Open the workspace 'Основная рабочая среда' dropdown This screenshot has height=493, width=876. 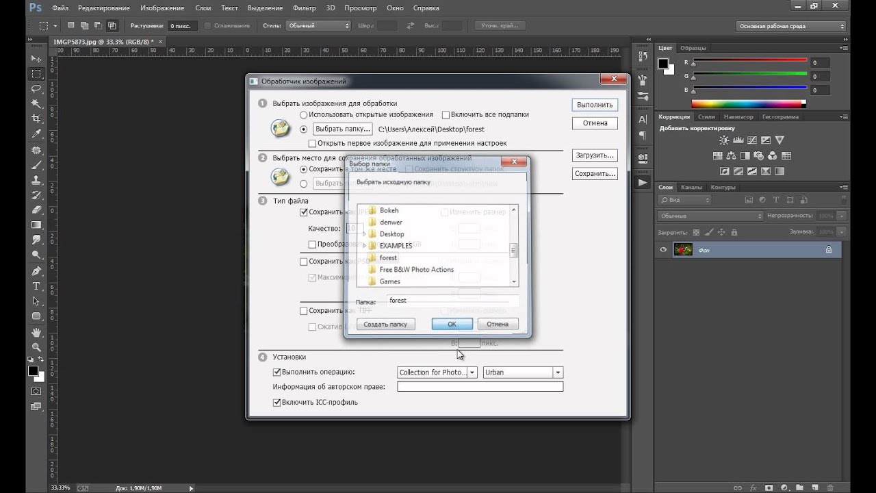coord(792,26)
